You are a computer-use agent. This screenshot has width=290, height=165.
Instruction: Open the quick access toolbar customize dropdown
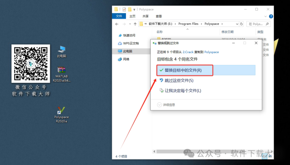point(134,9)
